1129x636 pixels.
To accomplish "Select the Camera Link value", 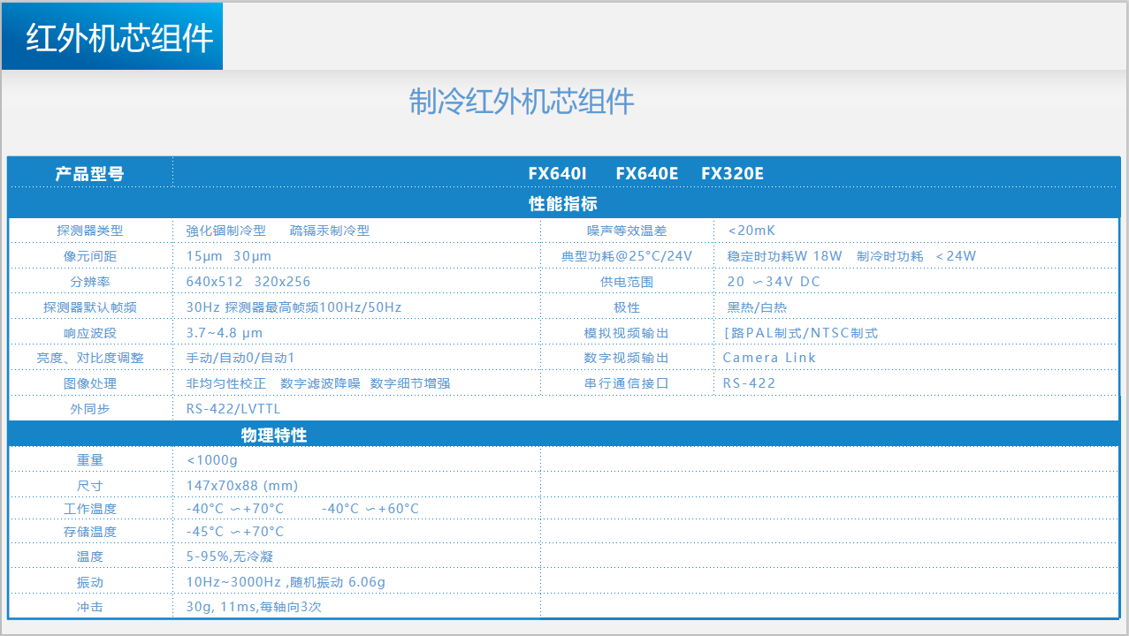I will 769,358.
